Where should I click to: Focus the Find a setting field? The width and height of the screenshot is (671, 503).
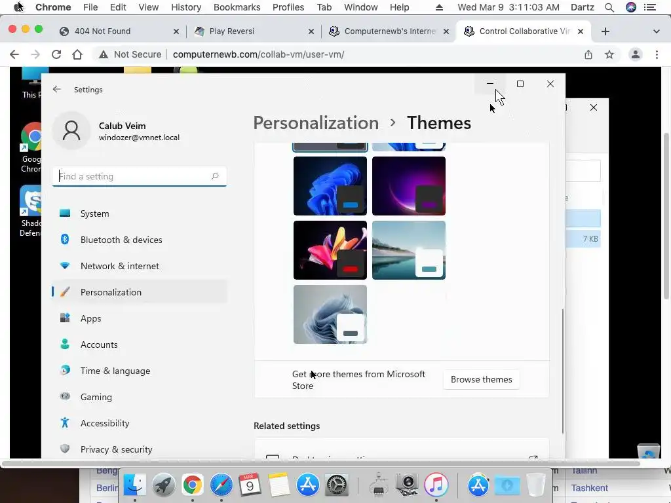click(x=139, y=176)
